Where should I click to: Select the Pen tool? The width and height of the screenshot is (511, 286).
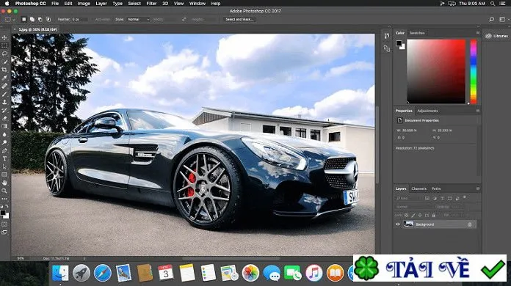click(x=4, y=150)
